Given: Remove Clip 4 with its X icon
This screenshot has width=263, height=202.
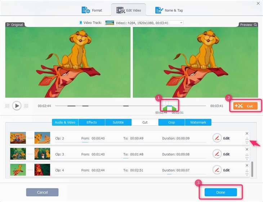Looking at the screenshot, I should click(247, 166).
